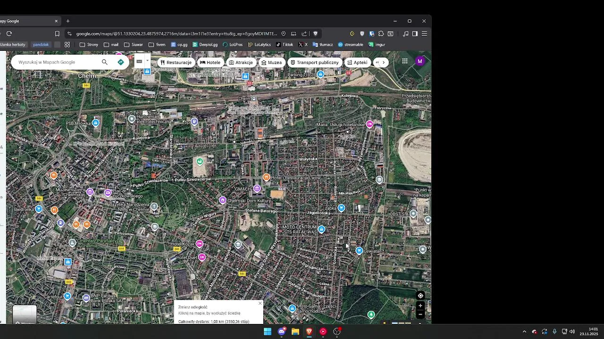Image resolution: width=604 pixels, height=339 pixels.
Task: Expand the system tray hidden icons
Action: (524, 331)
